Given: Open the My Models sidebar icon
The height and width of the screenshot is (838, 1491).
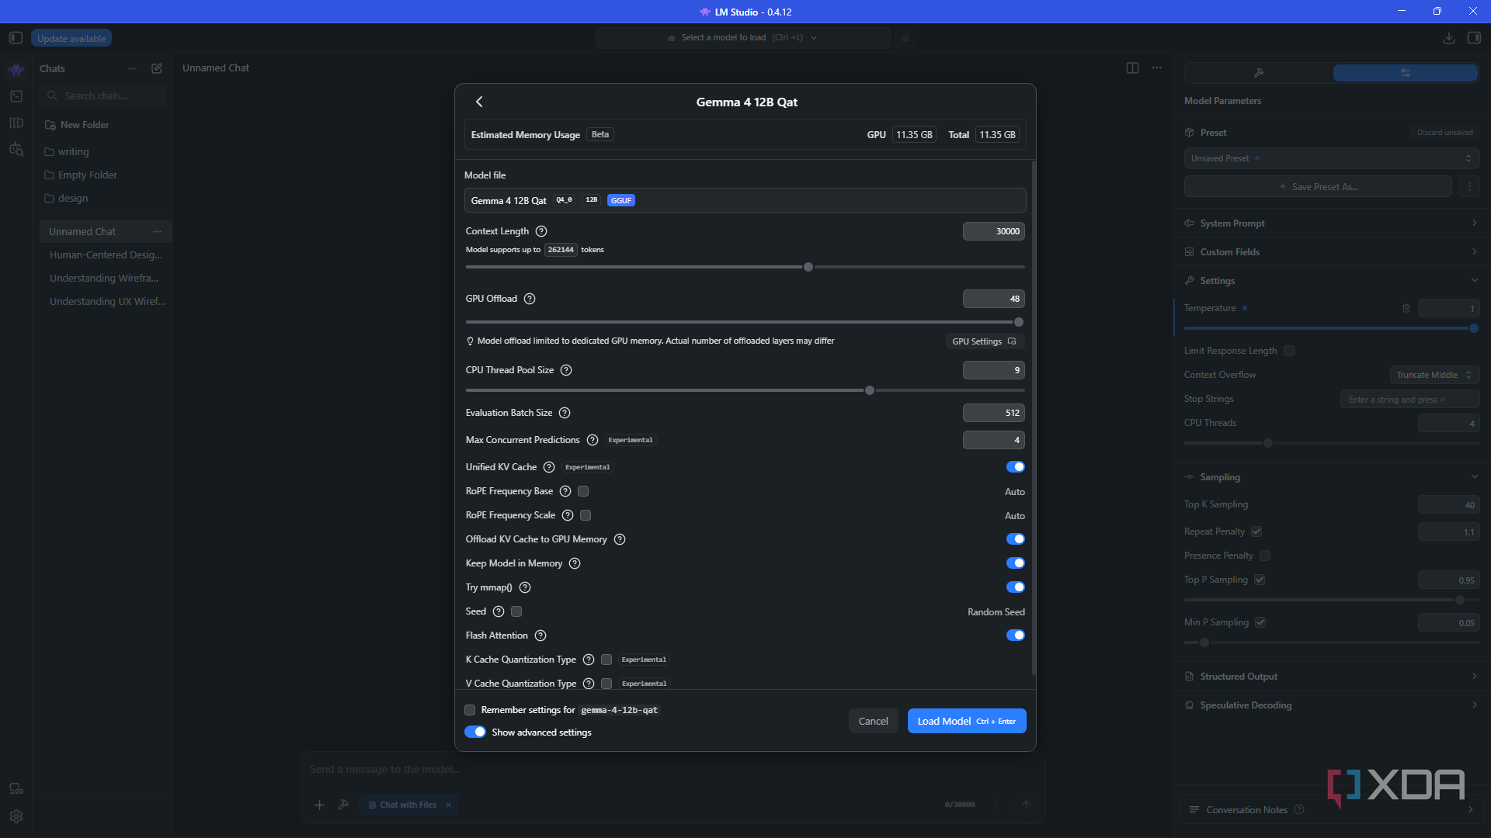Looking at the screenshot, I should 16,123.
